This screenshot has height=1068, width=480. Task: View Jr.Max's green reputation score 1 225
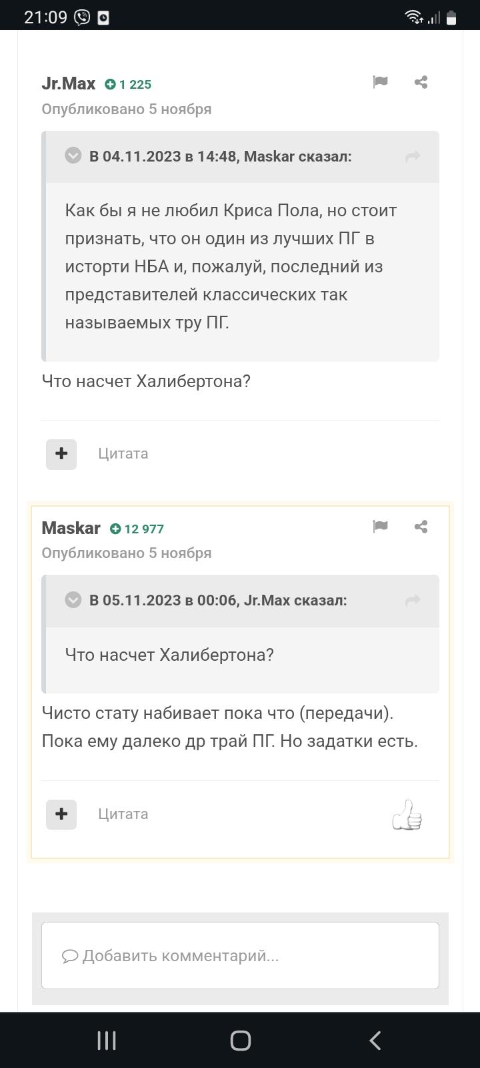tap(128, 84)
